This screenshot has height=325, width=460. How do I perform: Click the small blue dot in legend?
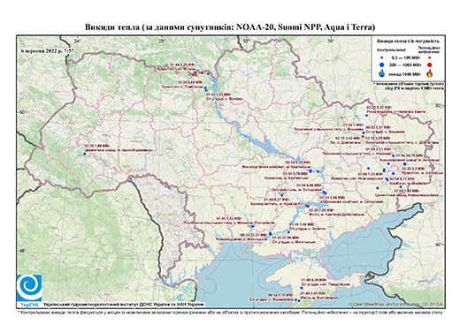382,57
